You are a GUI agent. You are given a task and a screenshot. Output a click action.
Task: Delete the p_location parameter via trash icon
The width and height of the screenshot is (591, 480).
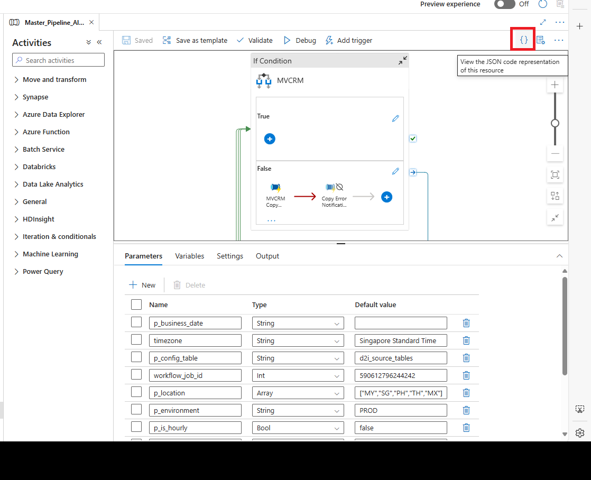point(466,393)
